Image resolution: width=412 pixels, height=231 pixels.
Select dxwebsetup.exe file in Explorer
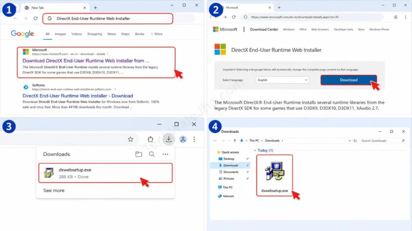tap(274, 176)
